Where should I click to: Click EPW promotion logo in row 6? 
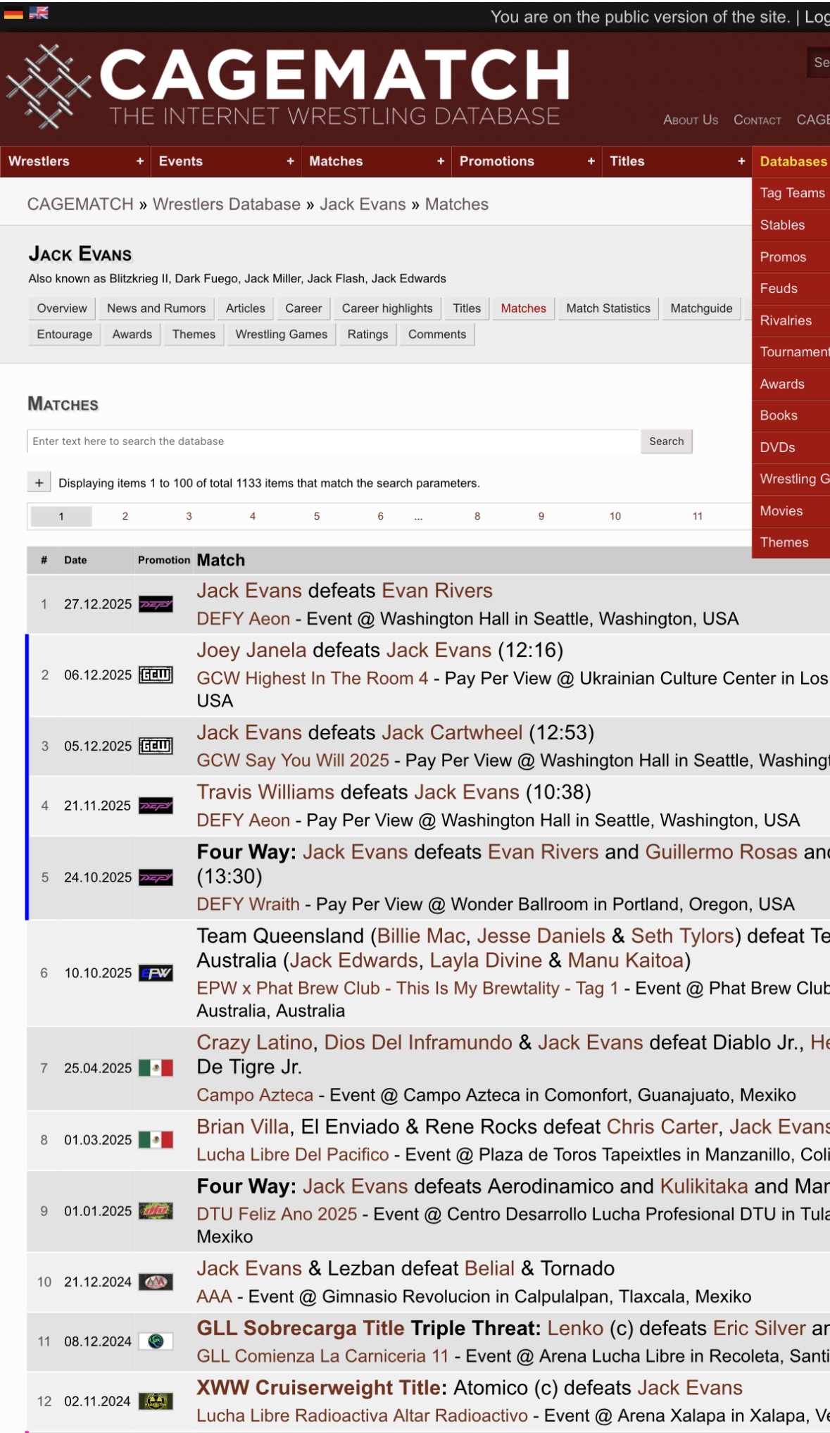tap(156, 973)
